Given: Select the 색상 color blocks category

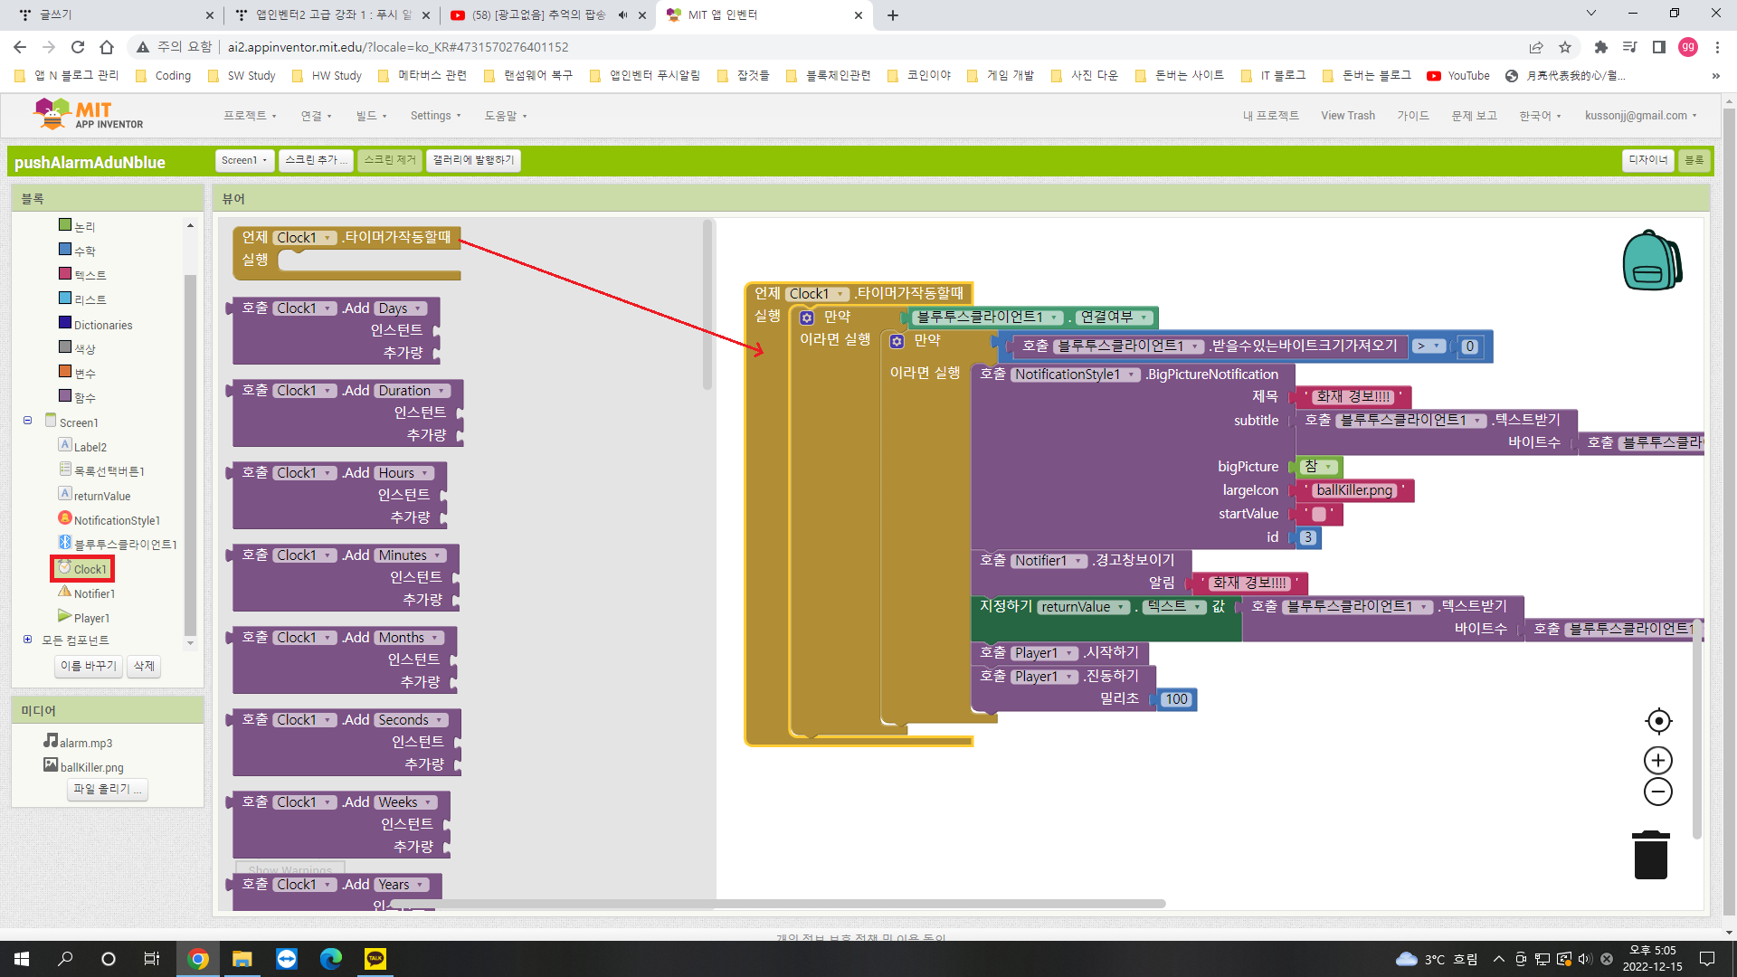Looking at the screenshot, I should tap(84, 349).
